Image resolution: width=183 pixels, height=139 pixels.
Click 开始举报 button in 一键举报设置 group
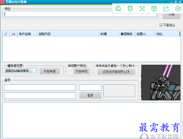[x=50, y=71]
